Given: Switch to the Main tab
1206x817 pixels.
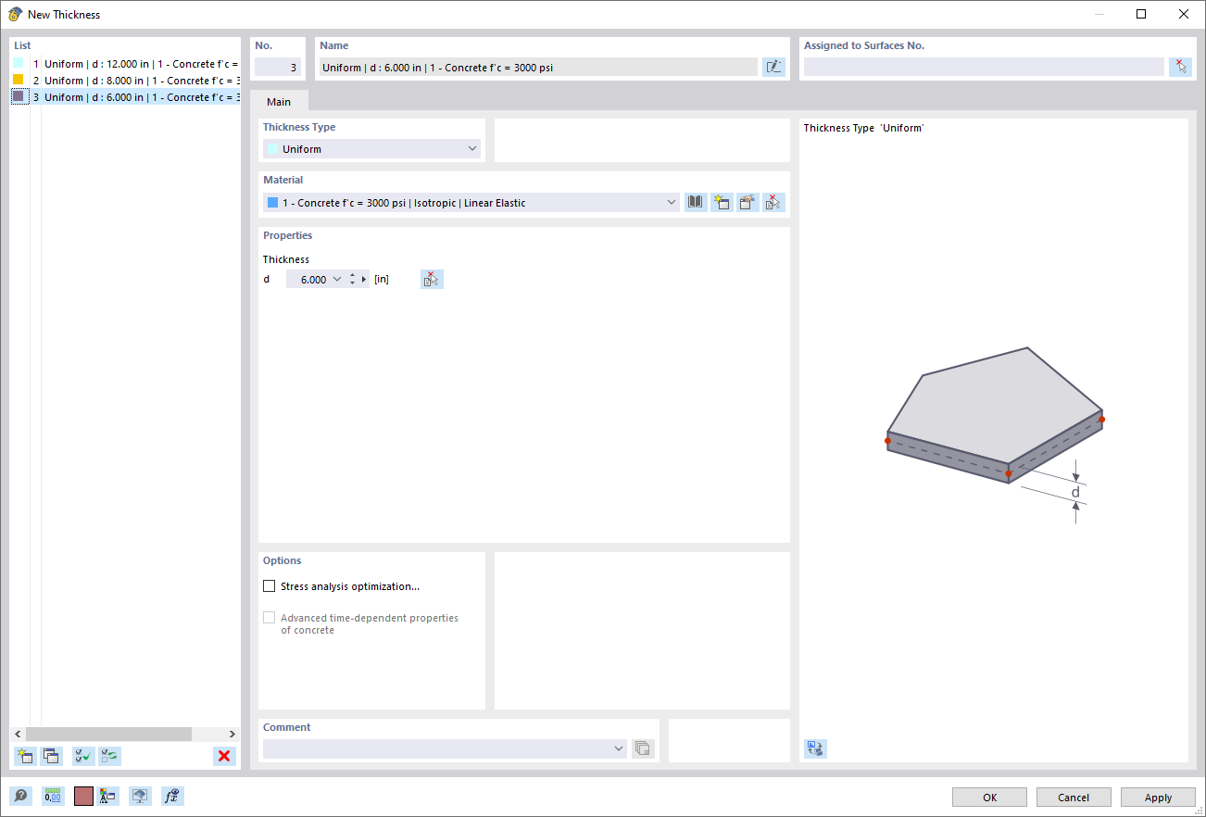Looking at the screenshot, I should click(280, 101).
